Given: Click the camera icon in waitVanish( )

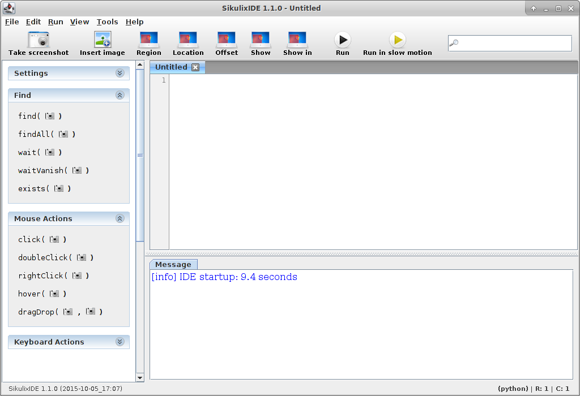Looking at the screenshot, I should (77, 170).
